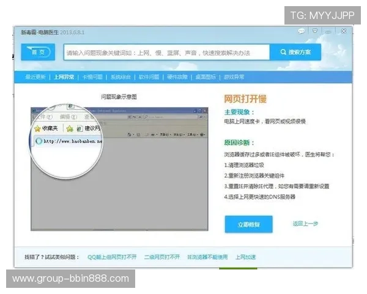Viewport: 367px width, 294px height.
Task: Open the IE浏览器不能使用 link
Action: pyautogui.click(x=207, y=257)
